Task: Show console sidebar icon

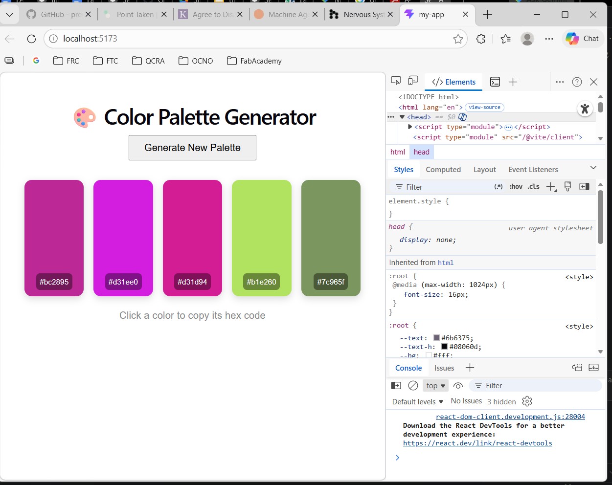Action: click(x=396, y=385)
